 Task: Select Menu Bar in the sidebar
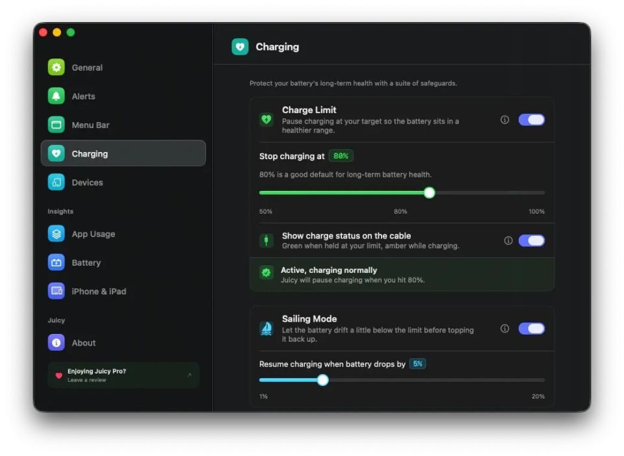click(123, 125)
